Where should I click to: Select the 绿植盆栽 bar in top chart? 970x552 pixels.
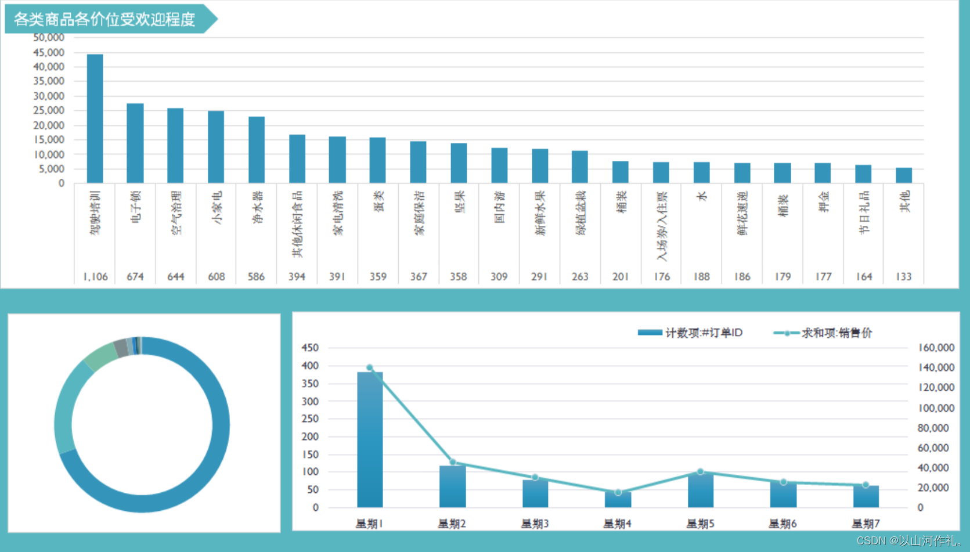coord(579,167)
